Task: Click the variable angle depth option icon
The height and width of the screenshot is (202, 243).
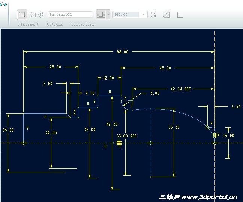Action: 101,15
